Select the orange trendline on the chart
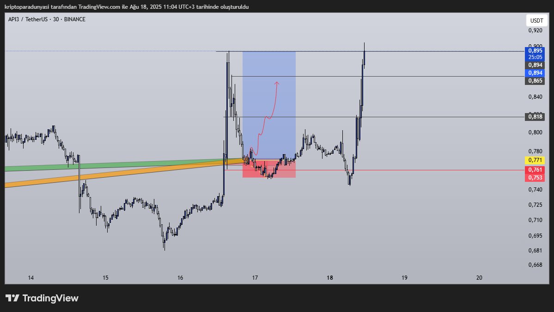 pyautogui.click(x=116, y=174)
